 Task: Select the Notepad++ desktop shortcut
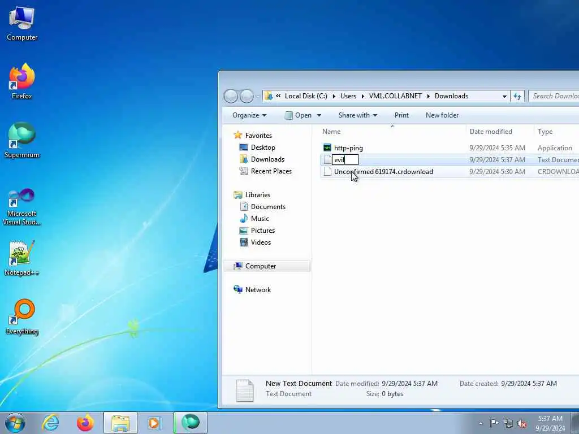[x=22, y=258]
